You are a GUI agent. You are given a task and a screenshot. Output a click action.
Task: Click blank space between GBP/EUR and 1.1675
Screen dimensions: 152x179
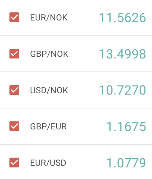pyautogui.click(x=87, y=126)
